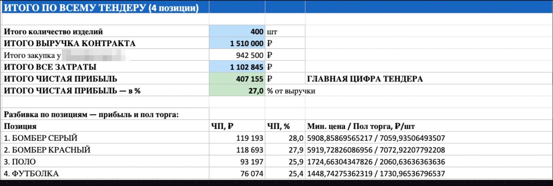The height and width of the screenshot is (186, 553).
Task: Select the percent cell 25,4
Action: (285, 174)
